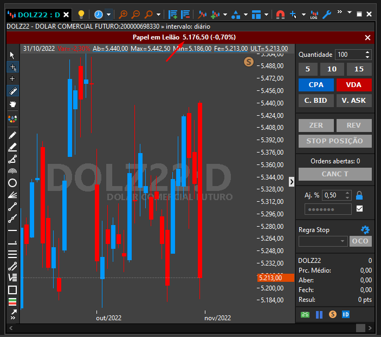
Task: Open the toolbar overflow chevron menu
Action: click(x=339, y=12)
